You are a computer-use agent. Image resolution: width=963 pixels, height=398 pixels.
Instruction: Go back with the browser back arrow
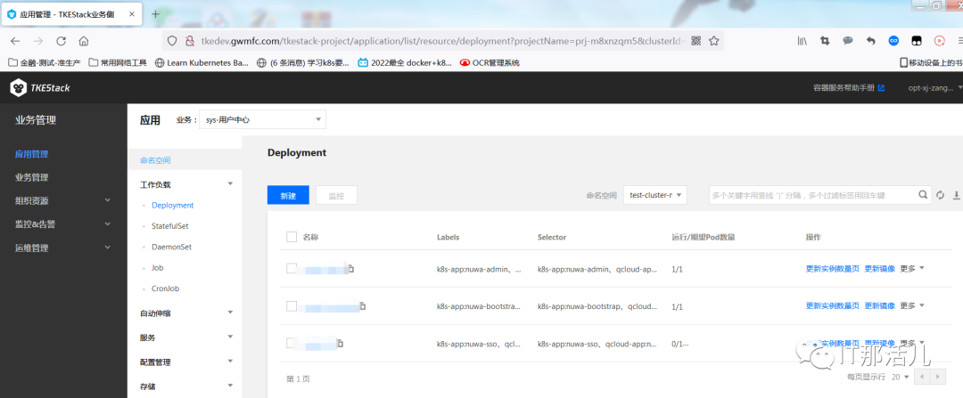[15, 41]
